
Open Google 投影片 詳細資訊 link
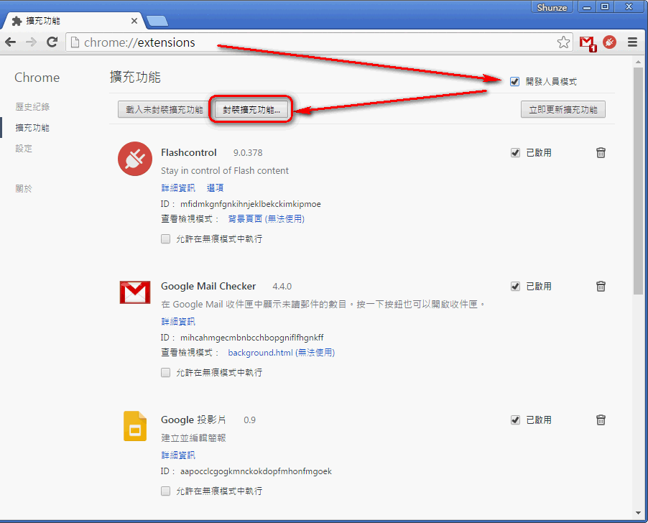pos(178,455)
